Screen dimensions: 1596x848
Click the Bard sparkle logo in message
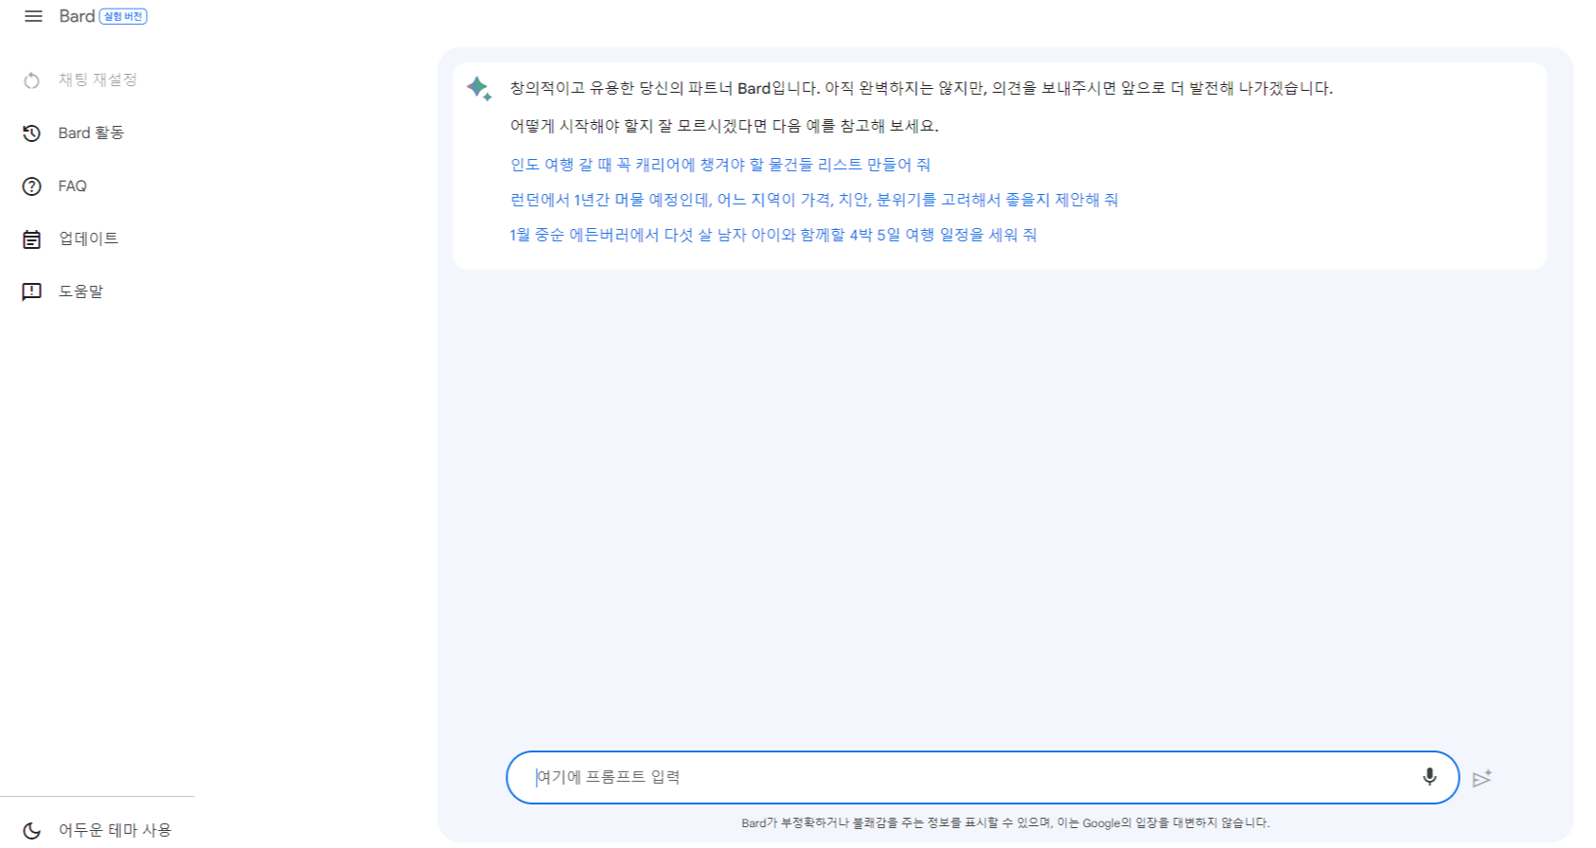(479, 89)
